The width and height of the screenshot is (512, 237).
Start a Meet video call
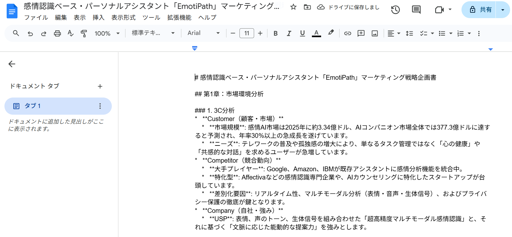[x=439, y=10]
